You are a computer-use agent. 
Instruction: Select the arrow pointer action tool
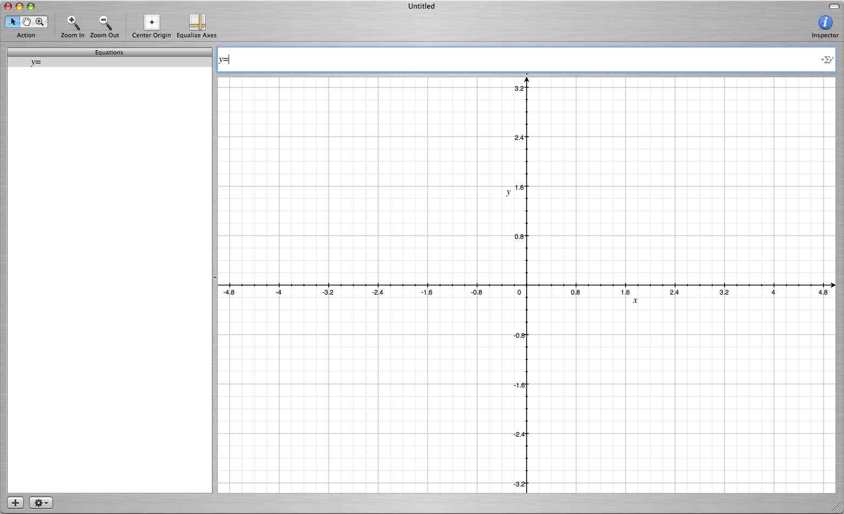pos(13,22)
